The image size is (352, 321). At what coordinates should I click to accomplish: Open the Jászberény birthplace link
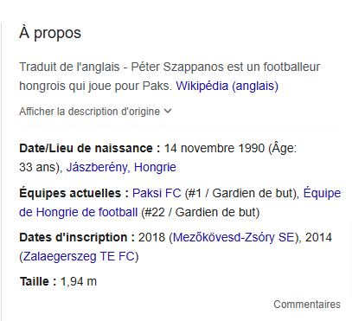(x=97, y=167)
